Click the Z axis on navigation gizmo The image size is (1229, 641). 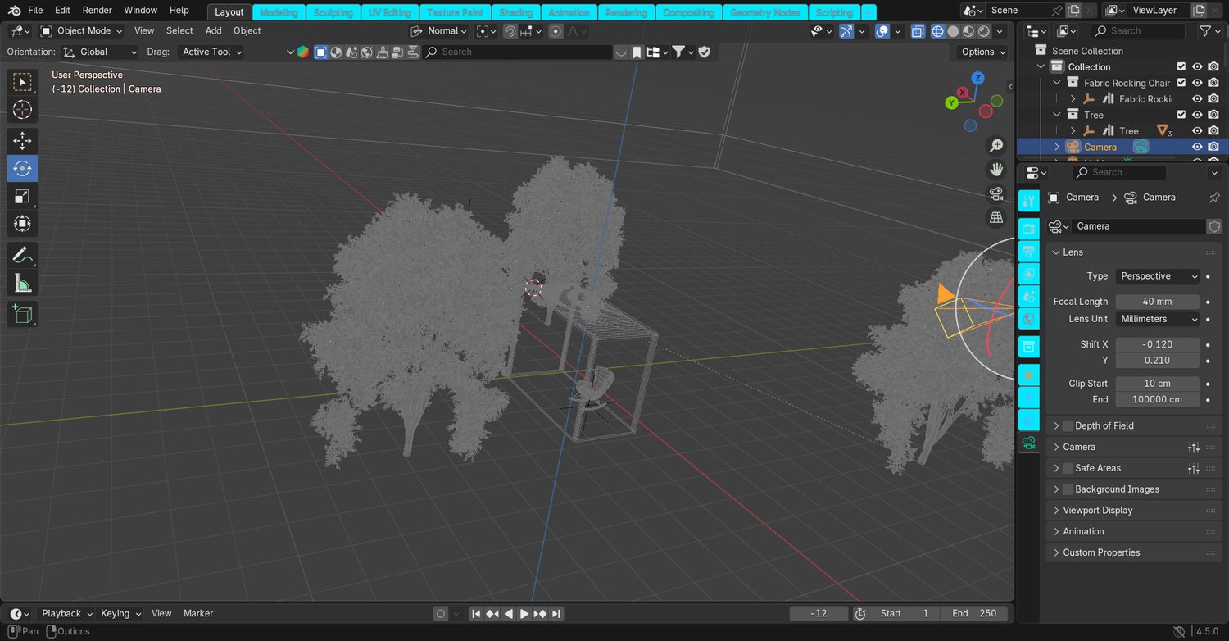977,78
